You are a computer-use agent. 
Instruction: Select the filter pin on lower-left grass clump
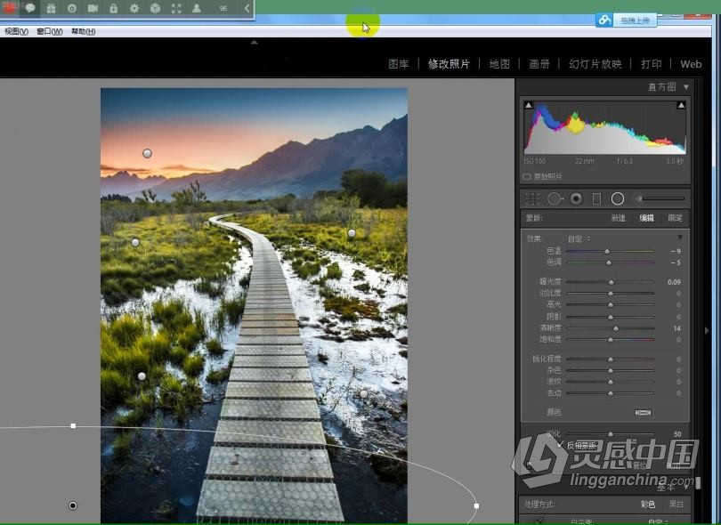[142, 376]
